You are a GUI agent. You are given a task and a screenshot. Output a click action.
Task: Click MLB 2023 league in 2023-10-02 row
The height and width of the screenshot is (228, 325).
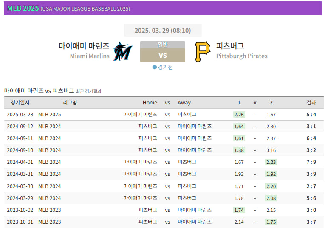coord(50,210)
